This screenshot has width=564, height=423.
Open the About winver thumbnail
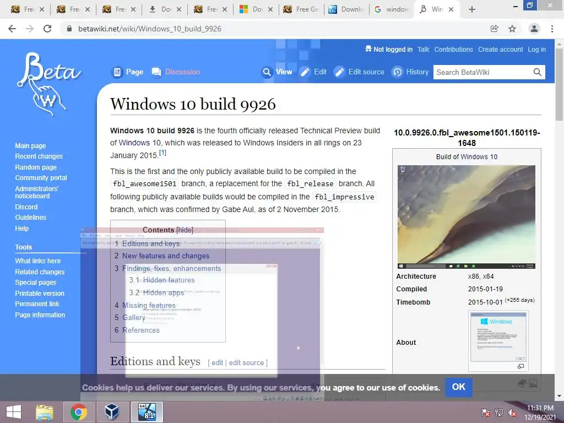coord(498,337)
